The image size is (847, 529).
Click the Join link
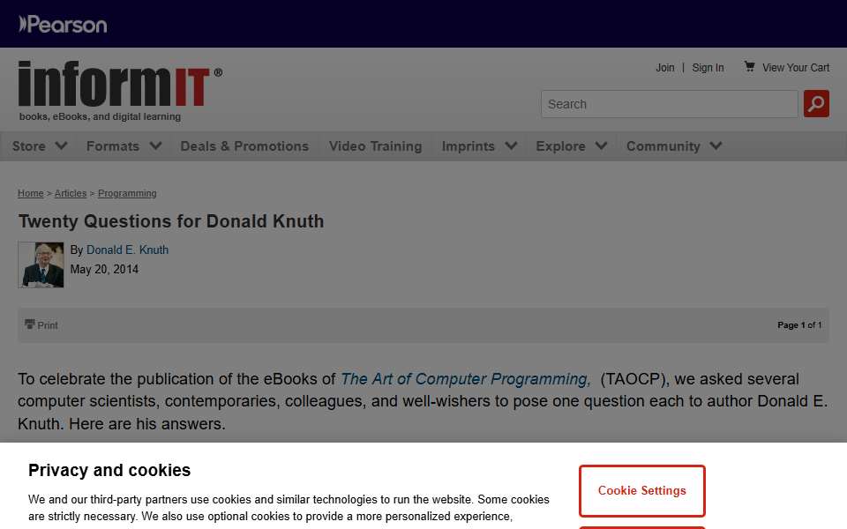click(x=665, y=68)
